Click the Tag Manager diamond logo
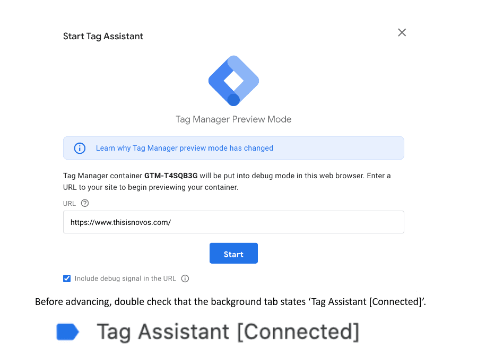This screenshot has width=486, height=357. pyautogui.click(x=233, y=81)
